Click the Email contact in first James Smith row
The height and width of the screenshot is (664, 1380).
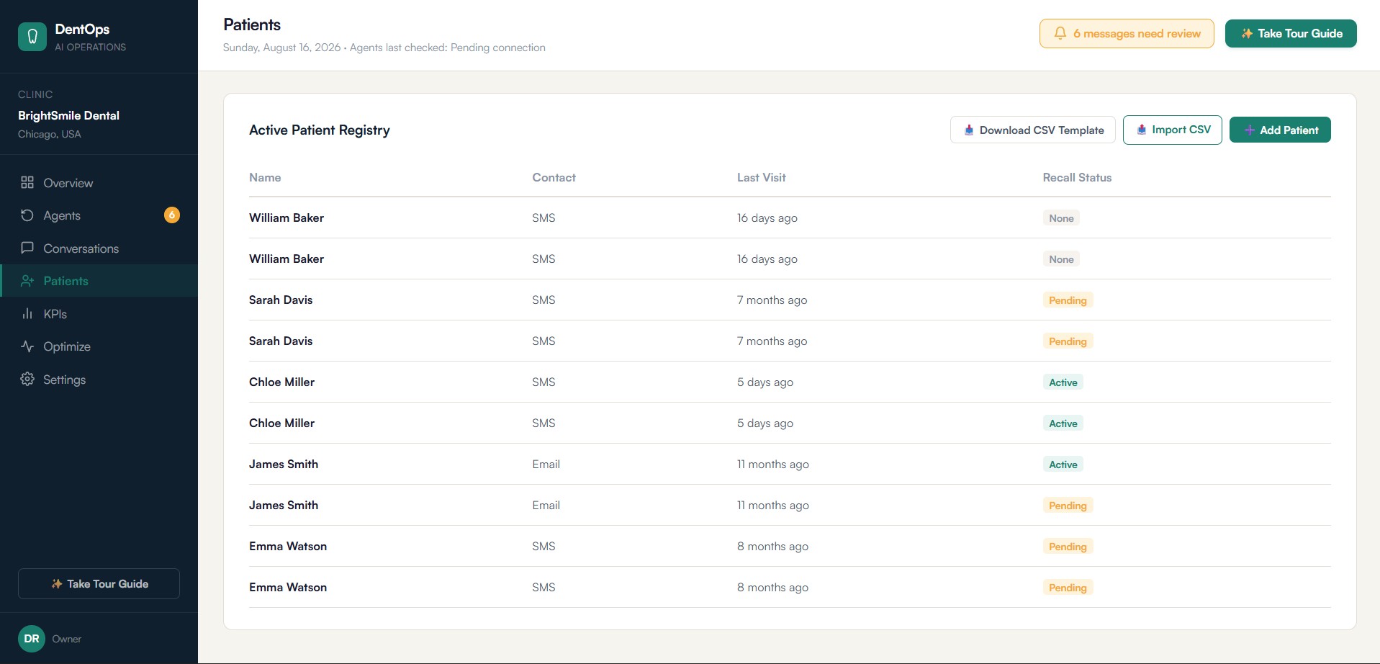pos(546,465)
